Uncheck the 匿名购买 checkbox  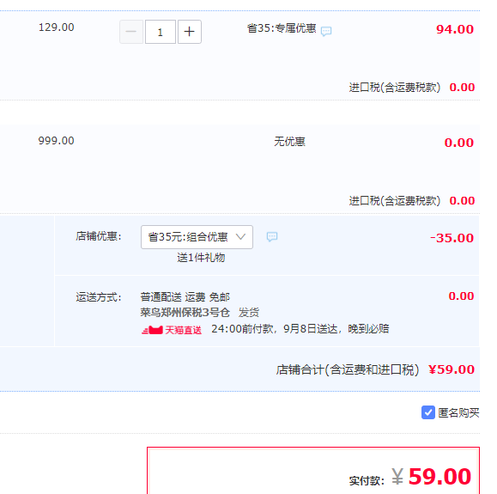[428, 412]
